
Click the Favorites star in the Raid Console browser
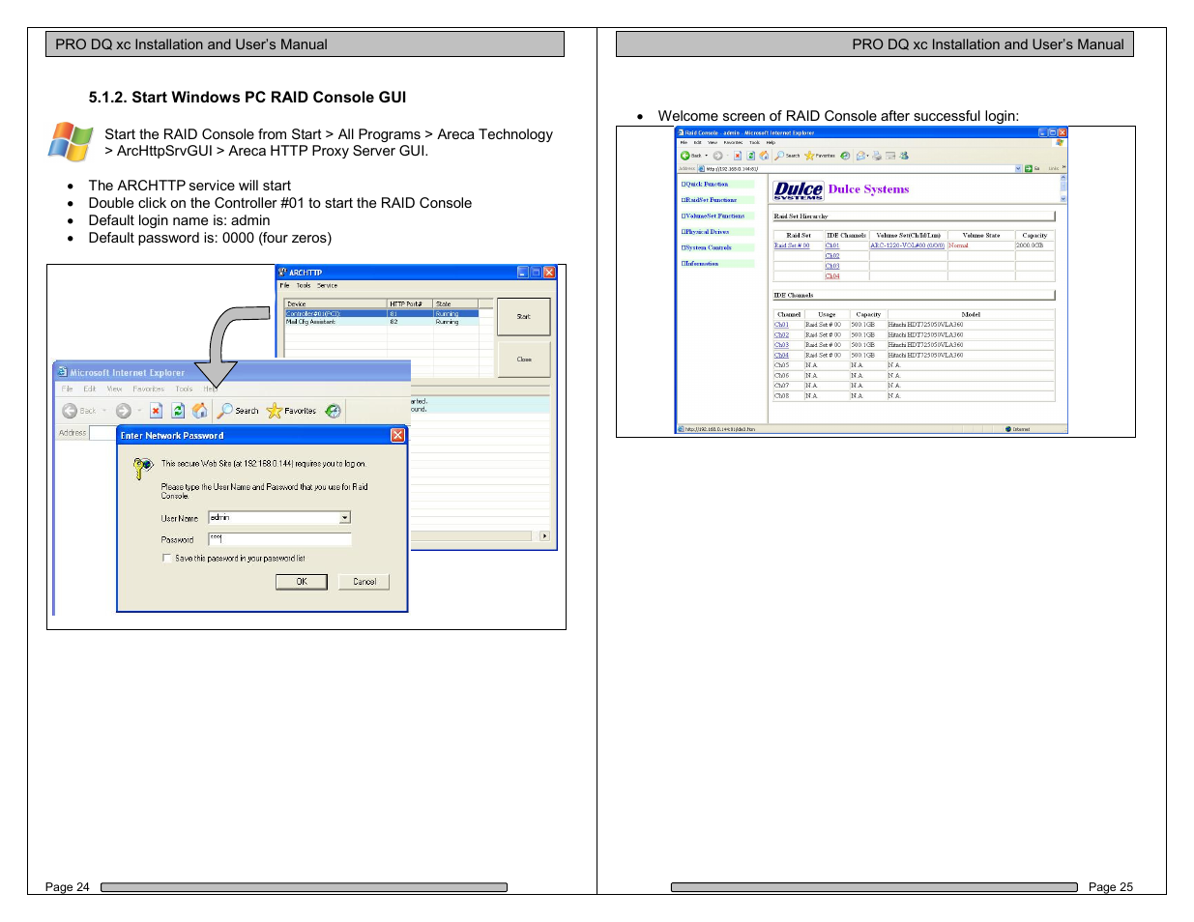tap(809, 156)
